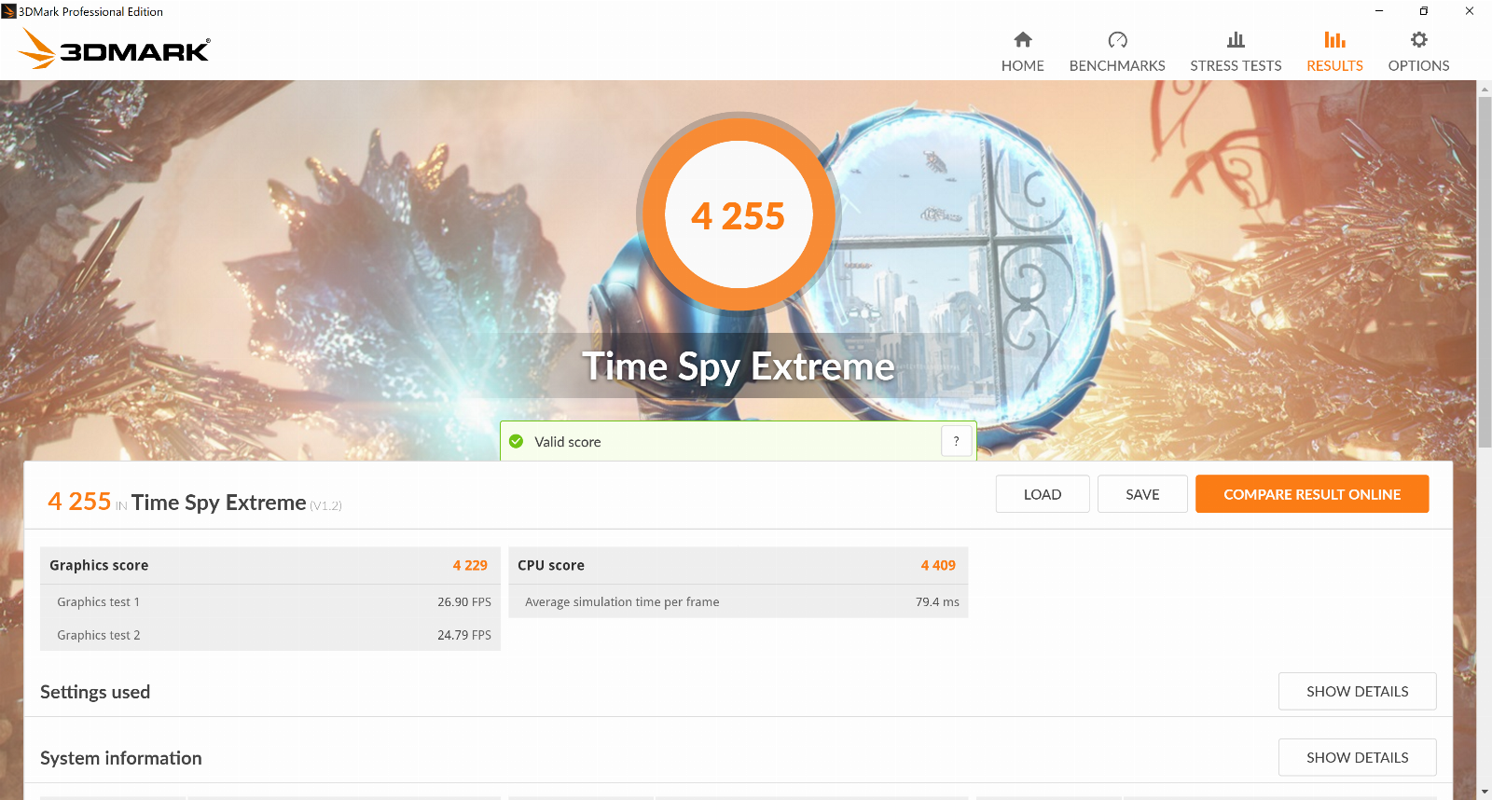Click the scrollbar down arrow
This screenshot has height=800, width=1492.
(x=1485, y=793)
